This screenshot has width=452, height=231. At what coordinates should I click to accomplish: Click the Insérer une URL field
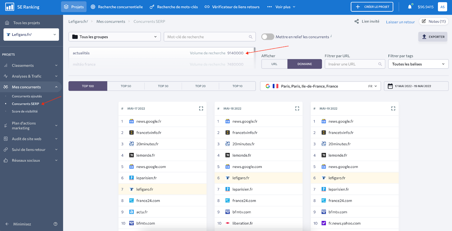click(x=352, y=64)
